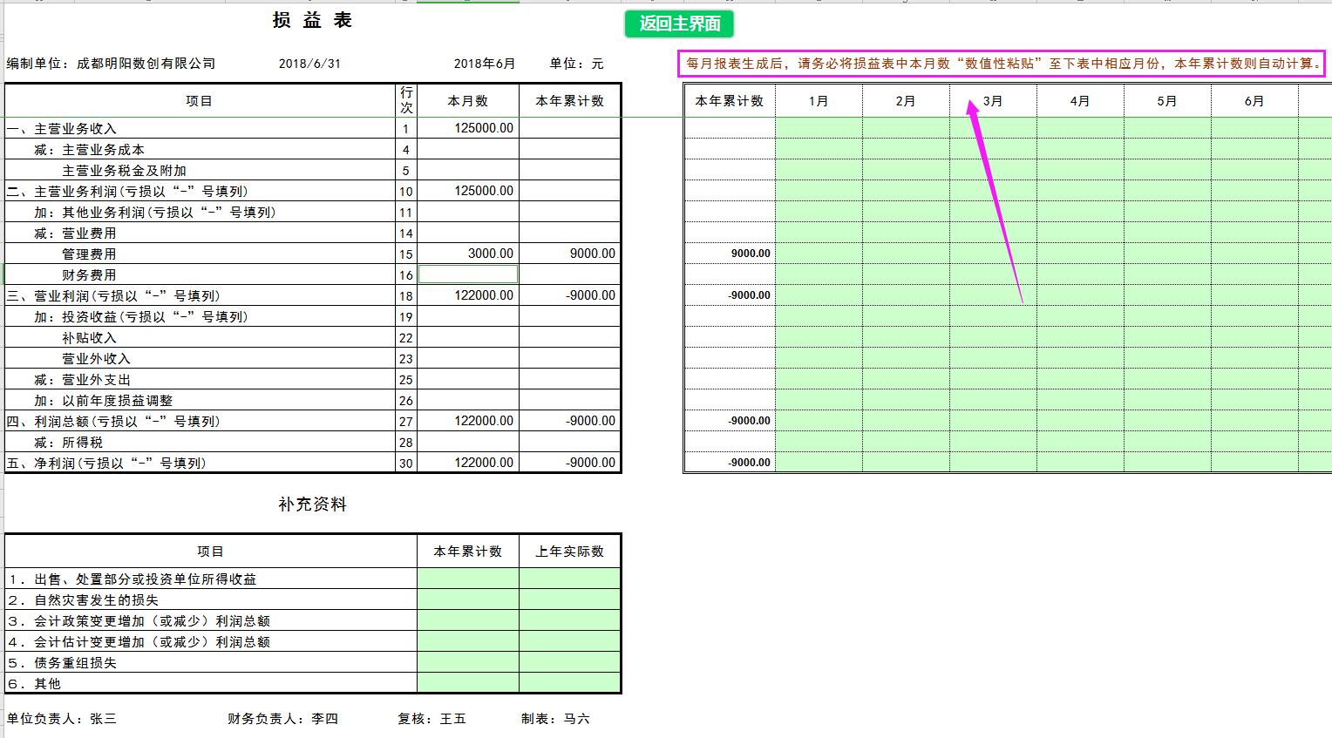Select the 主营业务收入 amount cell showing 125000.00

[468, 127]
